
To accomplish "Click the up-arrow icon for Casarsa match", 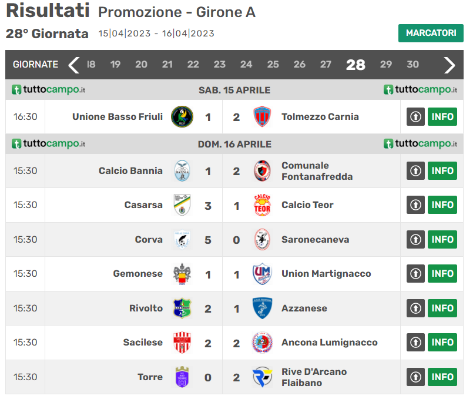I will pos(415,205).
